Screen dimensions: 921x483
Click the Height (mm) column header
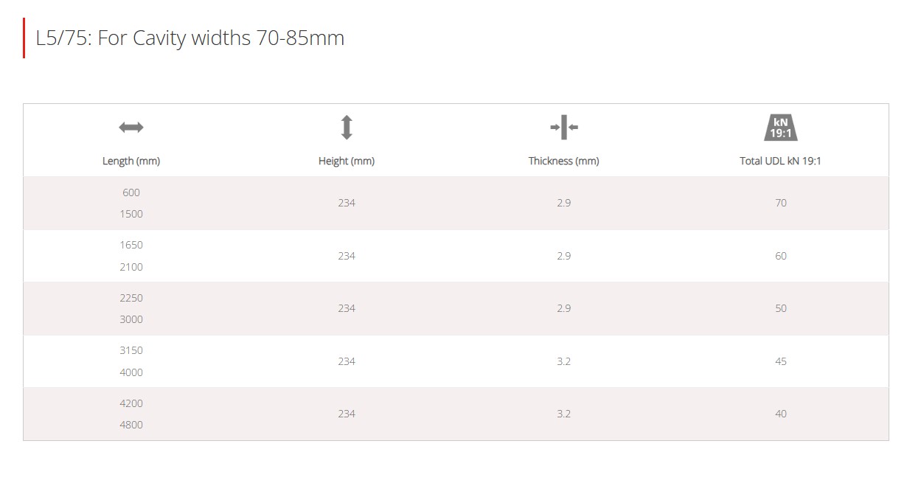pyautogui.click(x=347, y=161)
